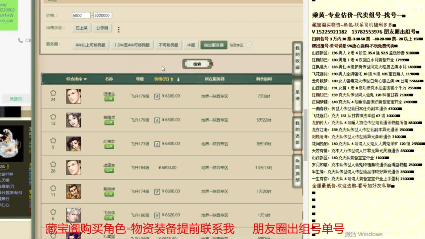425x239 pixels.
Task: Click remaining time 13天13时
Action: [x=264, y=168]
